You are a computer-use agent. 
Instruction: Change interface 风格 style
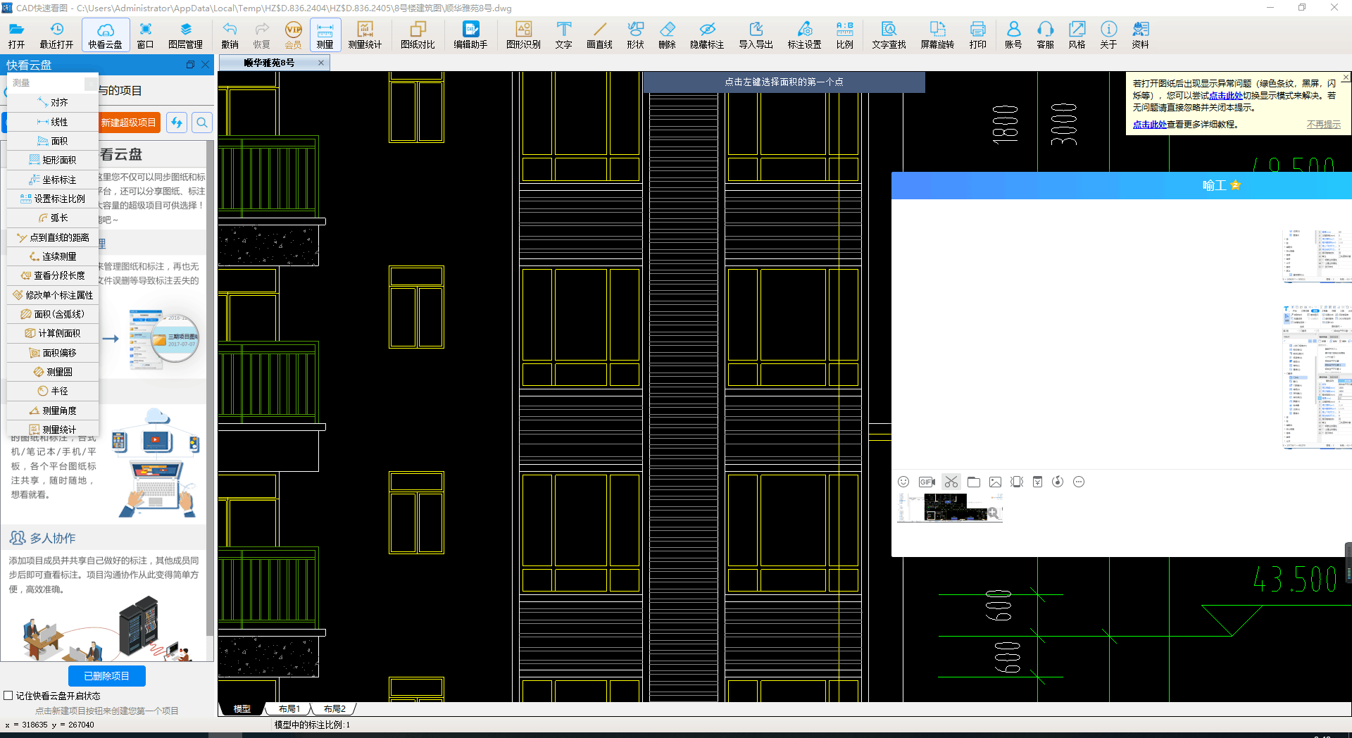pos(1077,35)
